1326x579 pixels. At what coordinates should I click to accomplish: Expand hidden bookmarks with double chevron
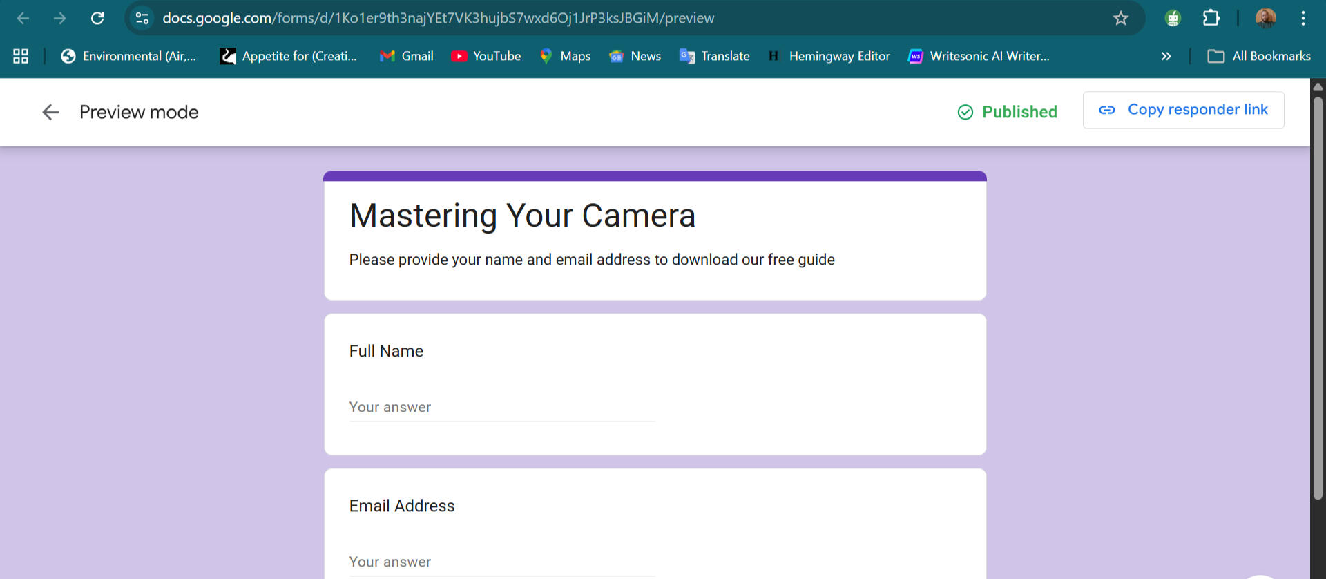tap(1166, 56)
